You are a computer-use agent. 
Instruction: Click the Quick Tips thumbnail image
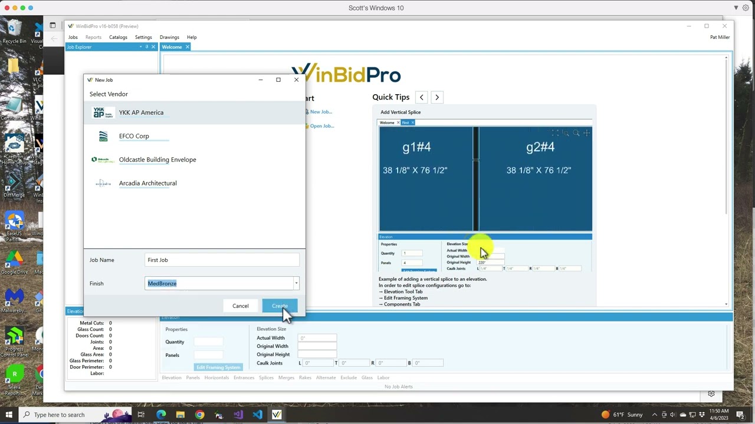click(485, 194)
